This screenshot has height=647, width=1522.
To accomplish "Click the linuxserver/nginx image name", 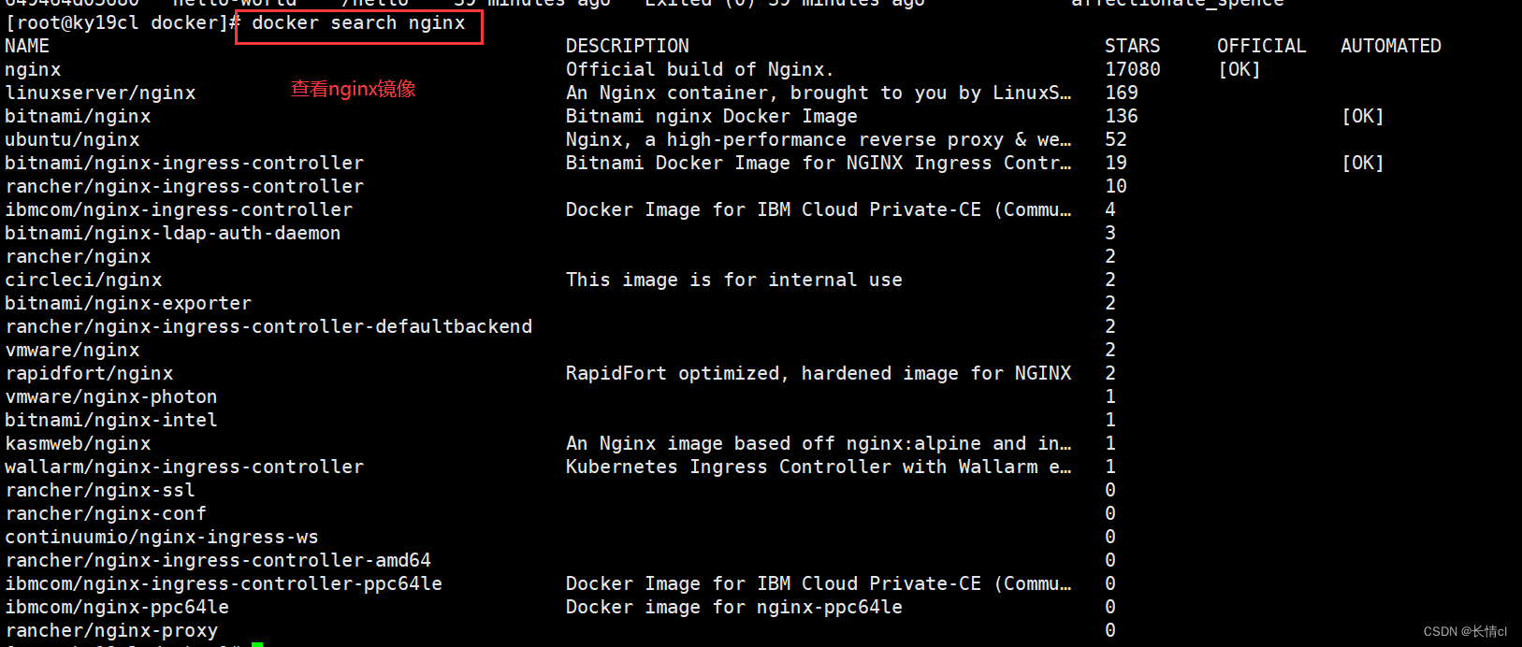I will pos(100,93).
